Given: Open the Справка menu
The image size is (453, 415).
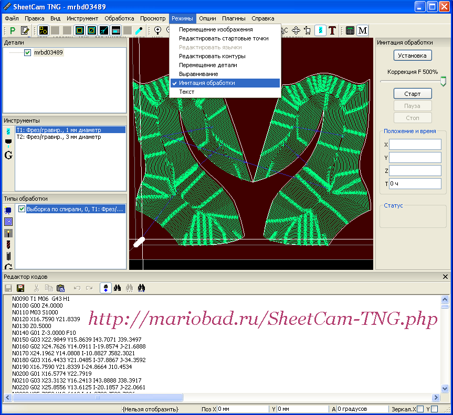Looking at the screenshot, I should (263, 18).
